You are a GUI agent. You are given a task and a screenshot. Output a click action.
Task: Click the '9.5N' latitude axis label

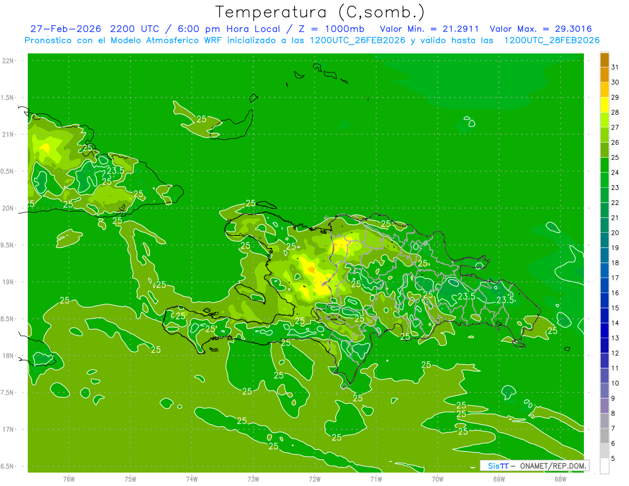coord(8,245)
